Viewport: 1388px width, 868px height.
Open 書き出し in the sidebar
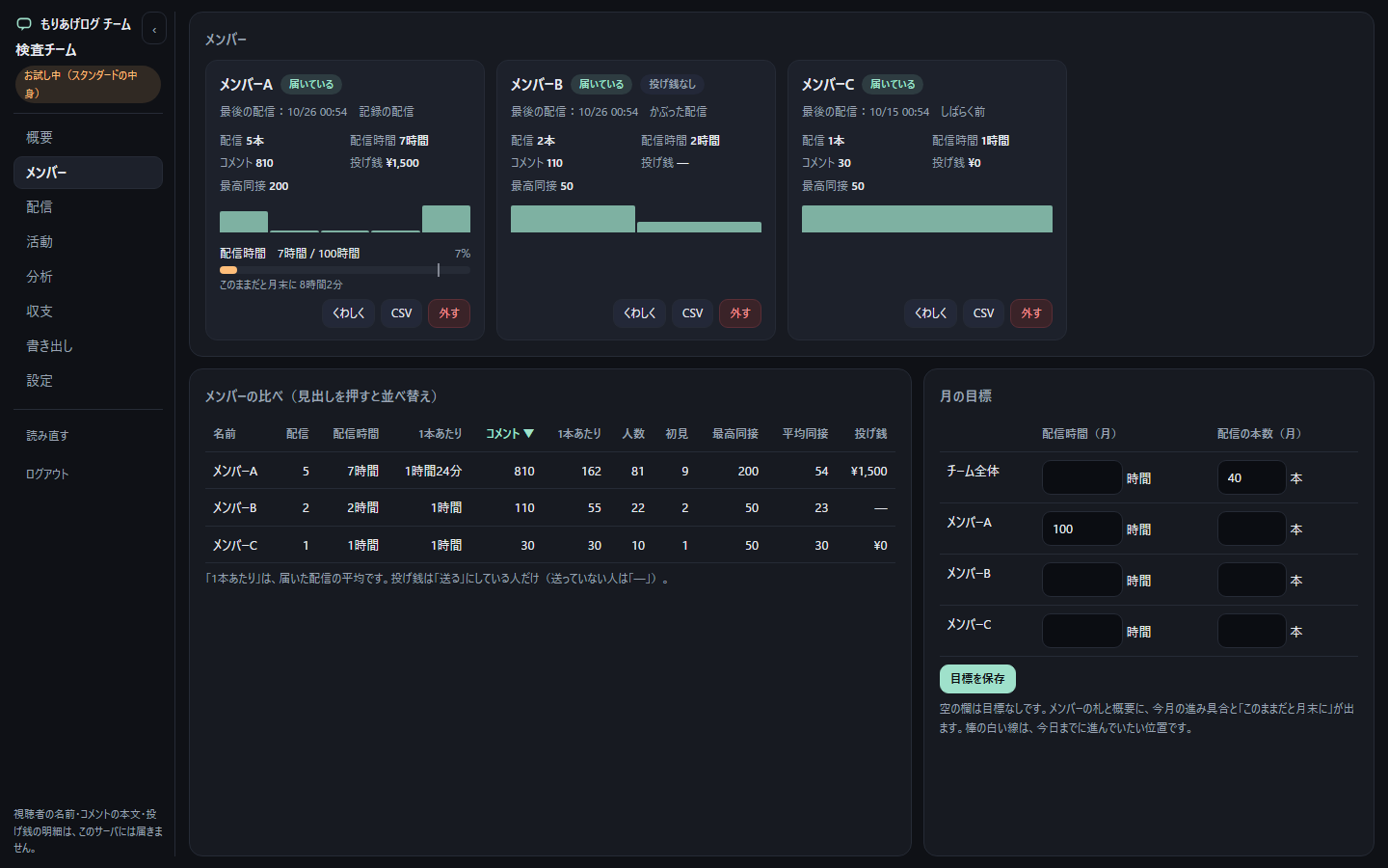88,346
